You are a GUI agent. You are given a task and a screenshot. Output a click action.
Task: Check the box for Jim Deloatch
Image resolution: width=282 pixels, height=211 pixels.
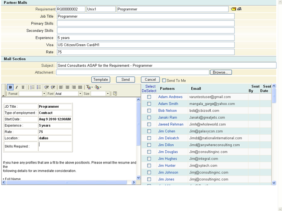[x=149, y=138]
